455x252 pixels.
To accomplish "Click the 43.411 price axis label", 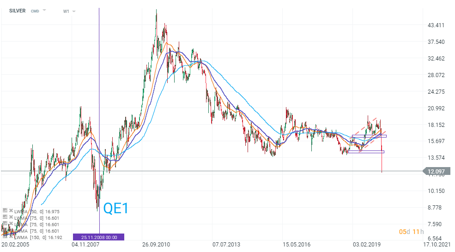I will point(436,25).
